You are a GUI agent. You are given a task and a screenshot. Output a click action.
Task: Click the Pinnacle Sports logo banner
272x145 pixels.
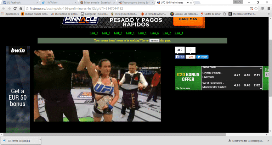[81, 21]
